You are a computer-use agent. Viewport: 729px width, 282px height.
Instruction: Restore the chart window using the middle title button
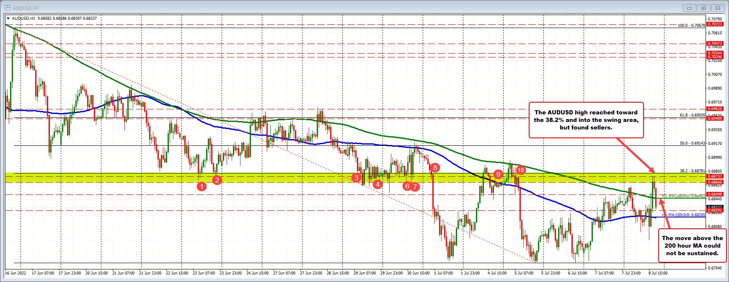(x=703, y=8)
